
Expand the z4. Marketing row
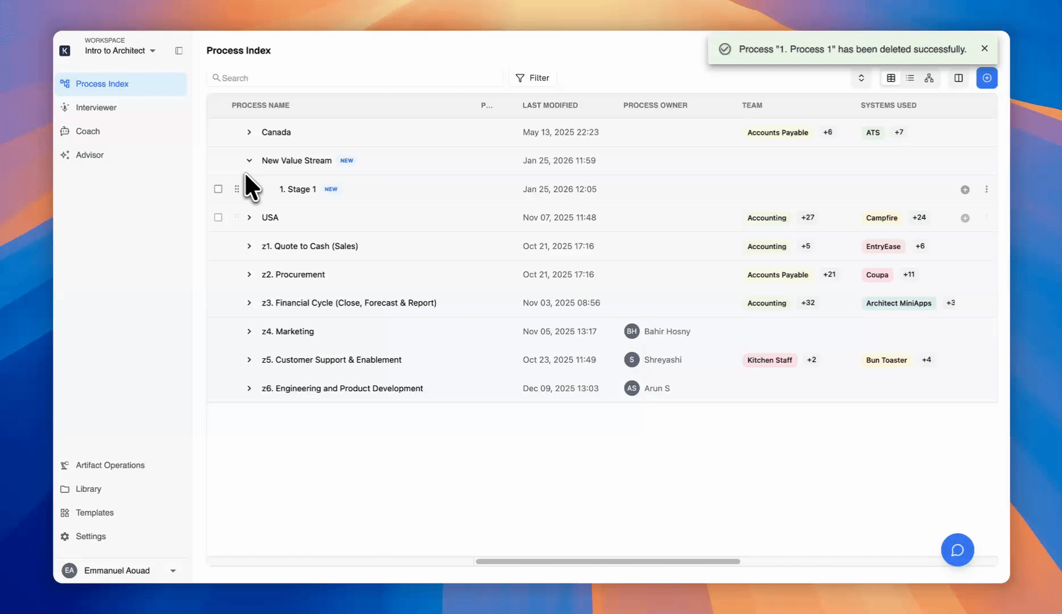click(249, 332)
